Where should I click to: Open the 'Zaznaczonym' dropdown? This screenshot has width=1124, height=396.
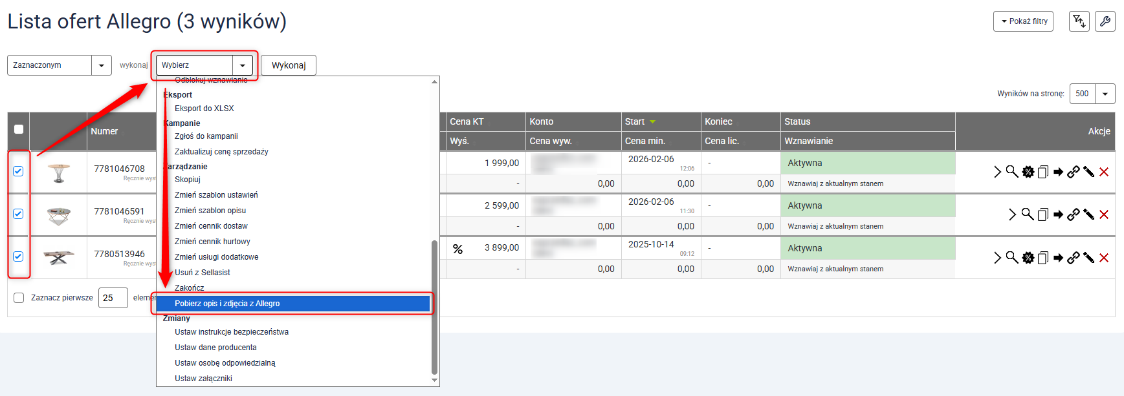(59, 65)
